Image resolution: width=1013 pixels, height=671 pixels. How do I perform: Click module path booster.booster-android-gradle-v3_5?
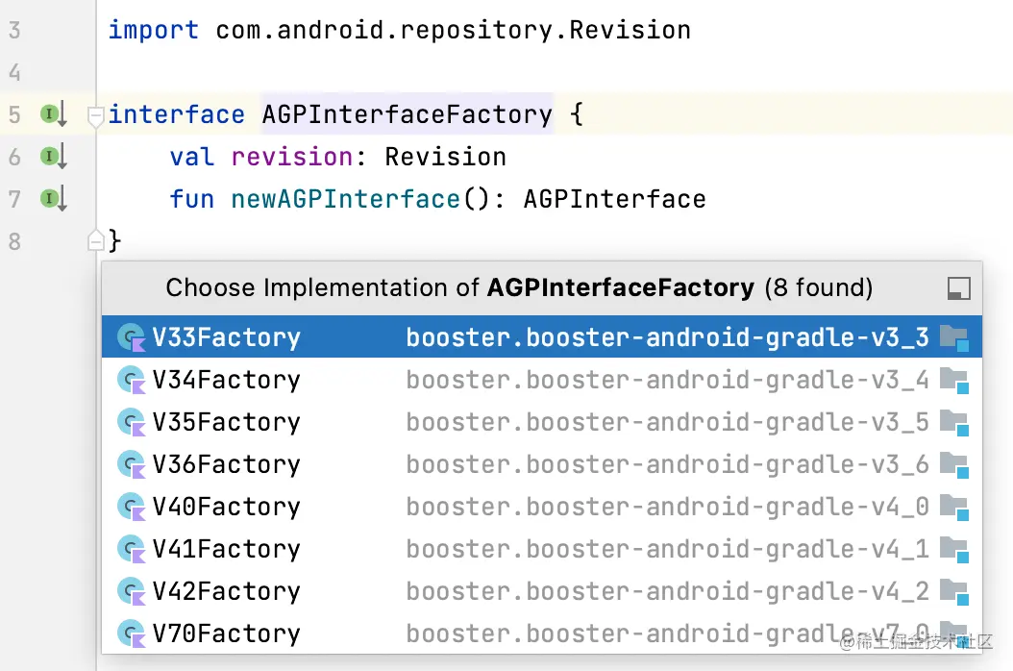click(x=667, y=422)
